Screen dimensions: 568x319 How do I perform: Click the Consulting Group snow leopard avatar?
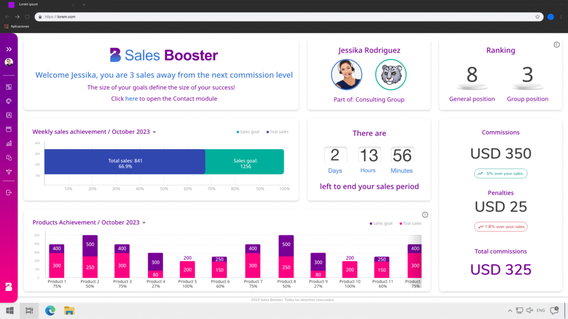(390, 75)
